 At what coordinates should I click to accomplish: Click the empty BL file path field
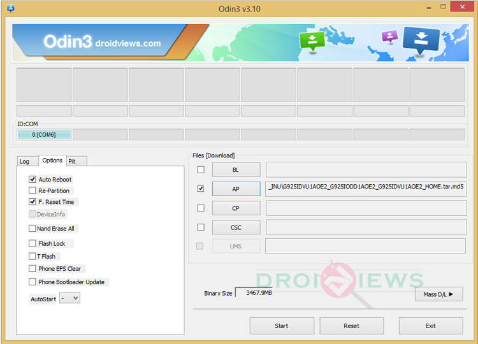pos(366,169)
